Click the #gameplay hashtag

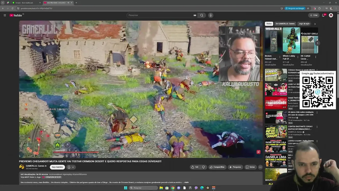pos(67,174)
